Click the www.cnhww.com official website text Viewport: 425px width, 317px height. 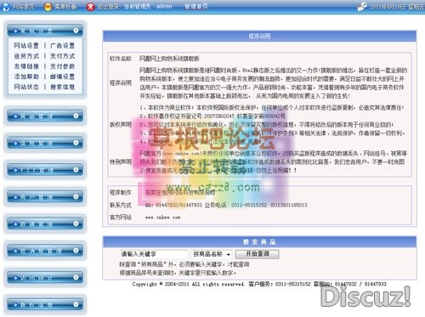pyautogui.click(x=162, y=218)
